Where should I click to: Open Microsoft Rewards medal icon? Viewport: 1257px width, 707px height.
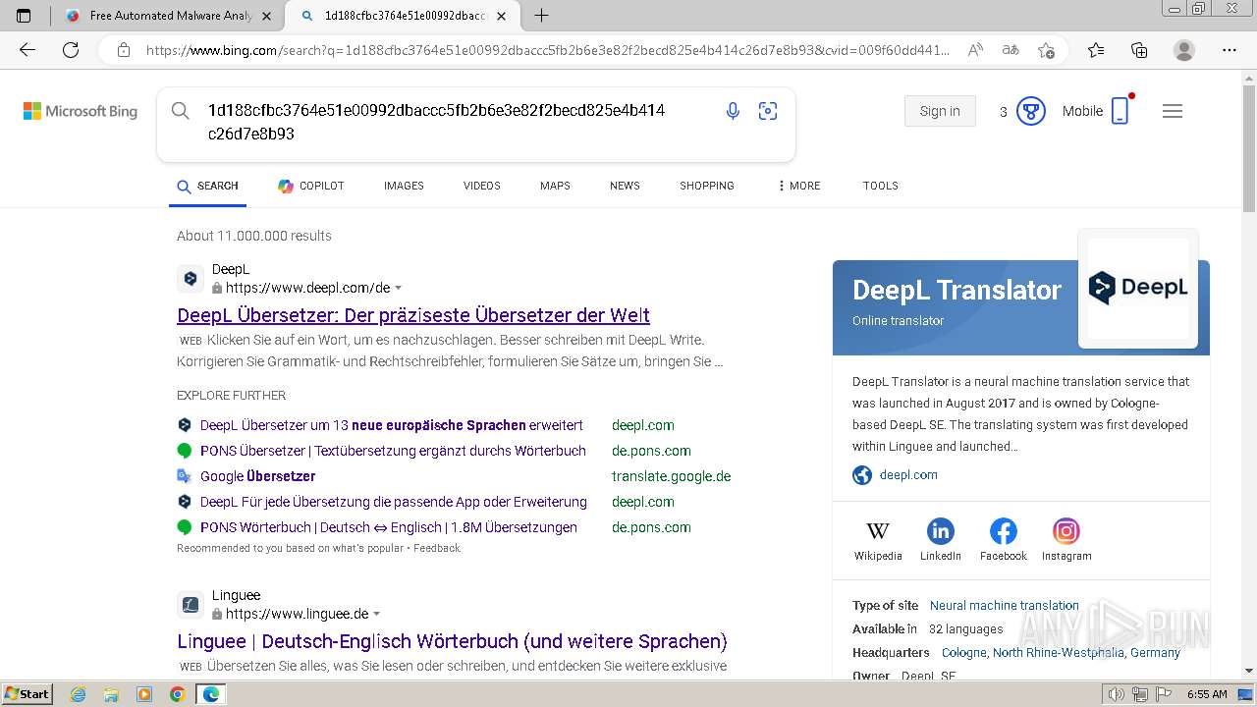tap(1030, 111)
